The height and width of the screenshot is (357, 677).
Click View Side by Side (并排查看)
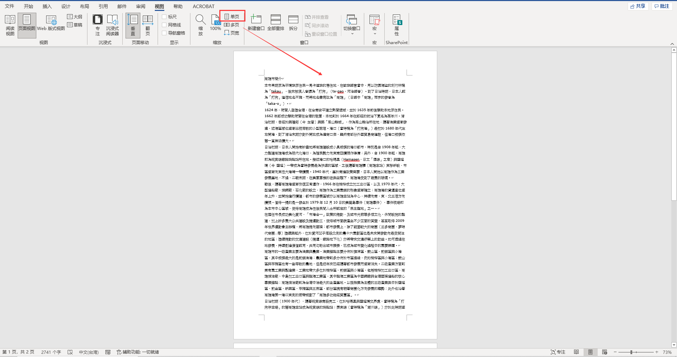coord(317,17)
